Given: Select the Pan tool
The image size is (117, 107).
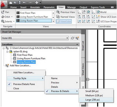Looking at the screenshot, I should coord(5,12).
